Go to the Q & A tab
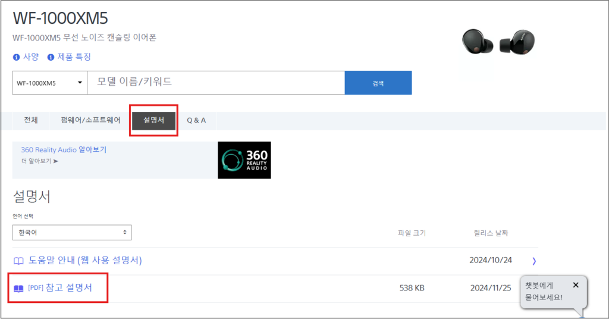Screen dimensions: 609x319 (x=196, y=120)
